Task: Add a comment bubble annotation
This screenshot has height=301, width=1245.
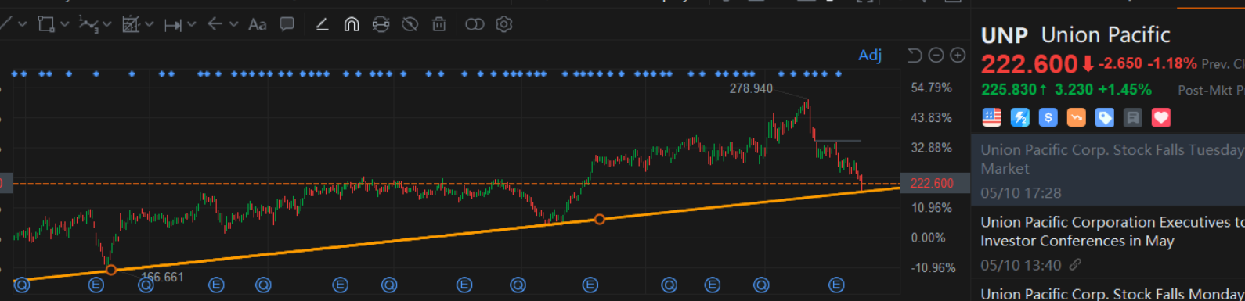Action: tap(287, 24)
